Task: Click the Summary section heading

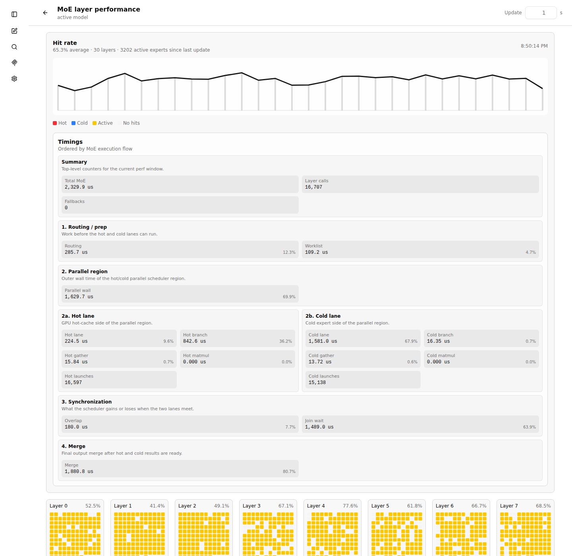Action: click(x=74, y=162)
